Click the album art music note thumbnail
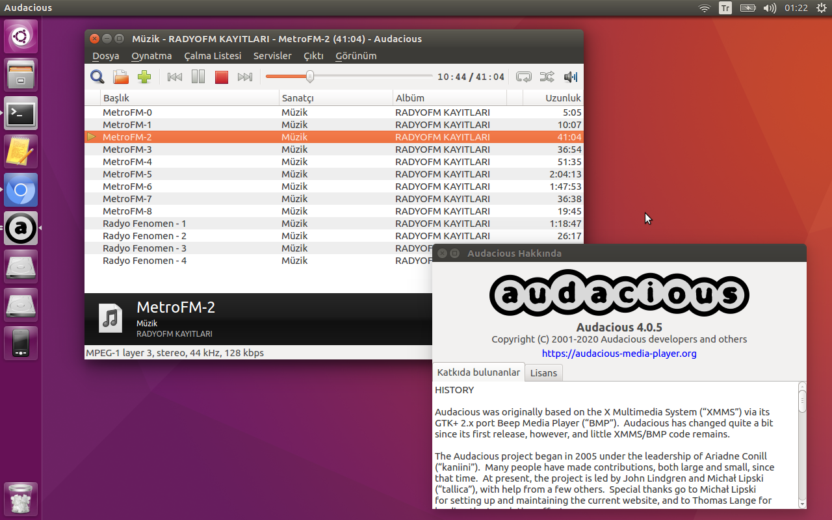The width and height of the screenshot is (832, 520). click(110, 318)
